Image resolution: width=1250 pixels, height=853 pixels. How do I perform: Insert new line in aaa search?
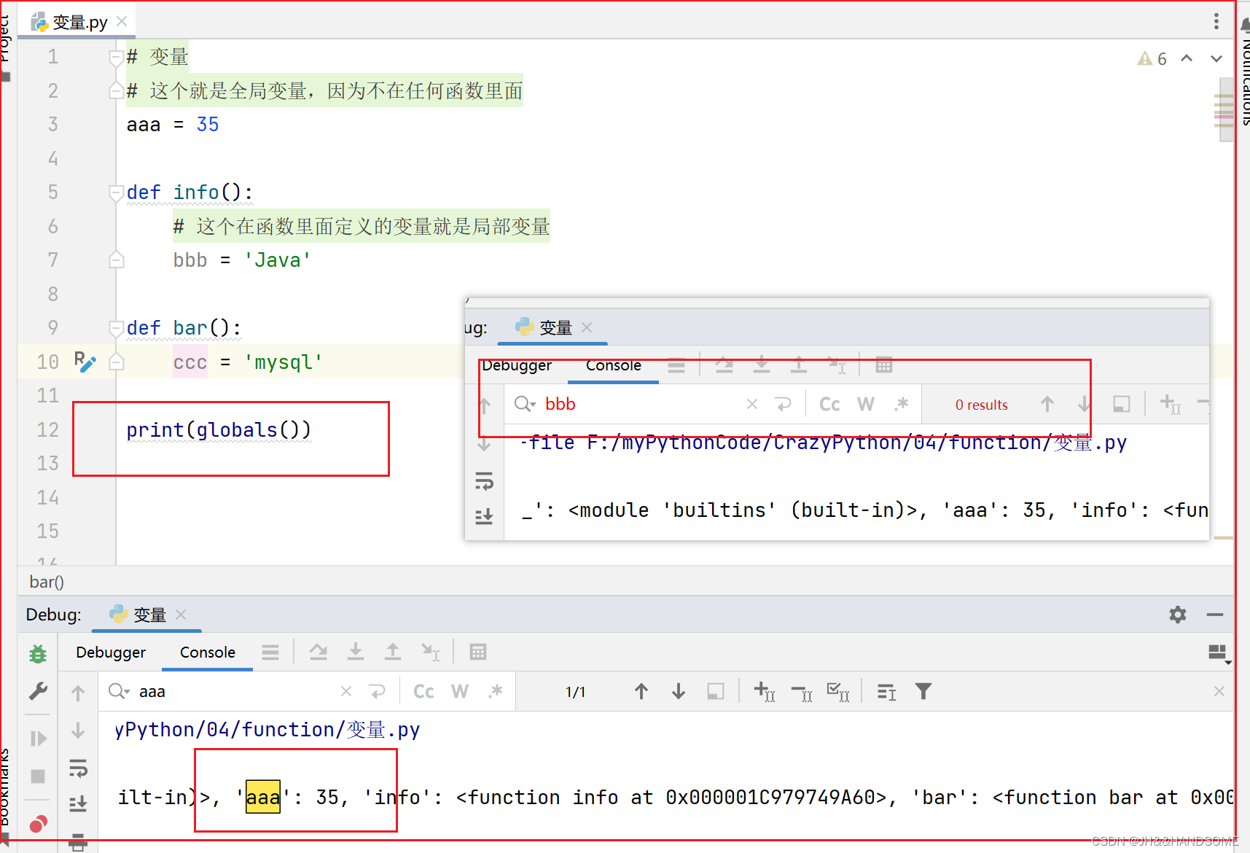[377, 691]
